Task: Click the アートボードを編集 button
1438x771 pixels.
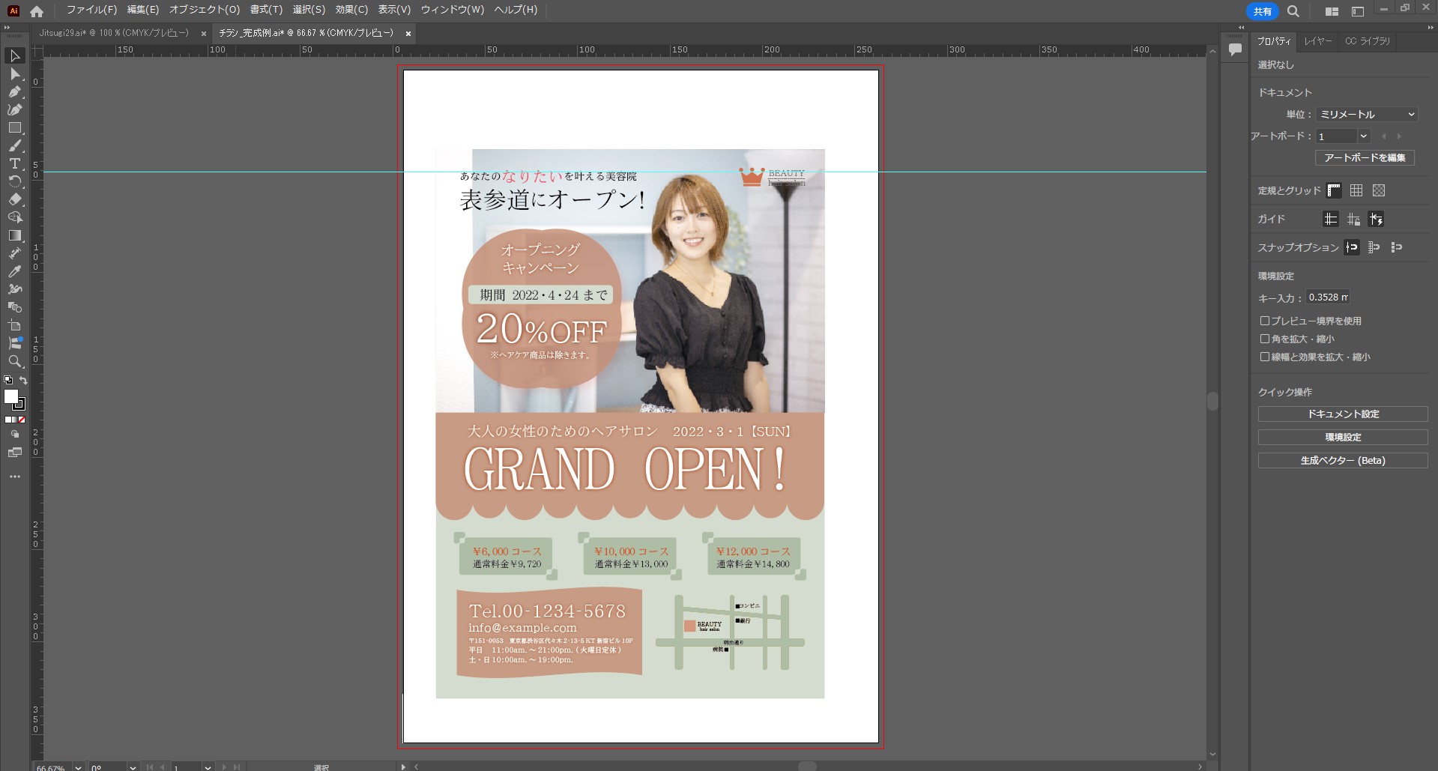Action: coord(1365,158)
